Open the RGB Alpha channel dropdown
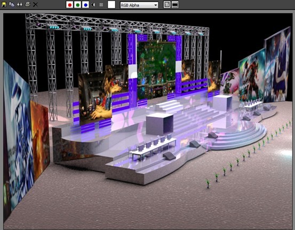This screenshot has width=295, height=230. [x=139, y=5]
